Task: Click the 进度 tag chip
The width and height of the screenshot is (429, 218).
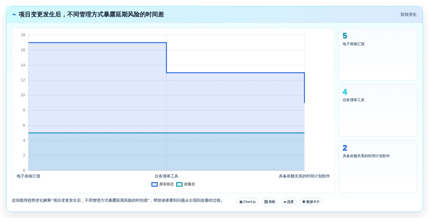Action: pos(289,202)
